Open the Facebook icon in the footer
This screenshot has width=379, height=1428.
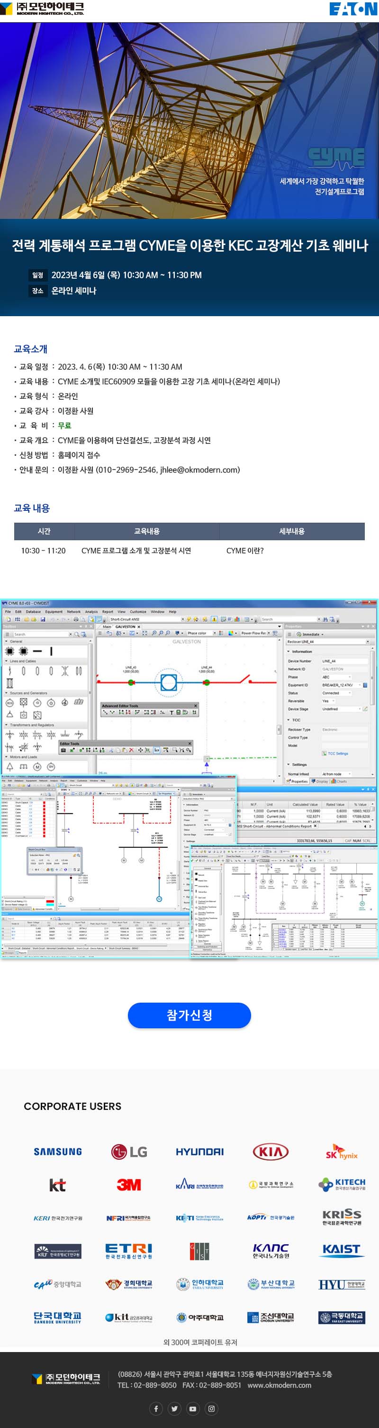click(156, 1409)
